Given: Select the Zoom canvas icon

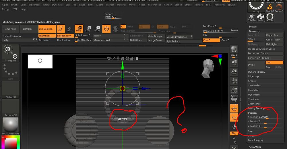Looking at the screenshot, I should (234, 72).
